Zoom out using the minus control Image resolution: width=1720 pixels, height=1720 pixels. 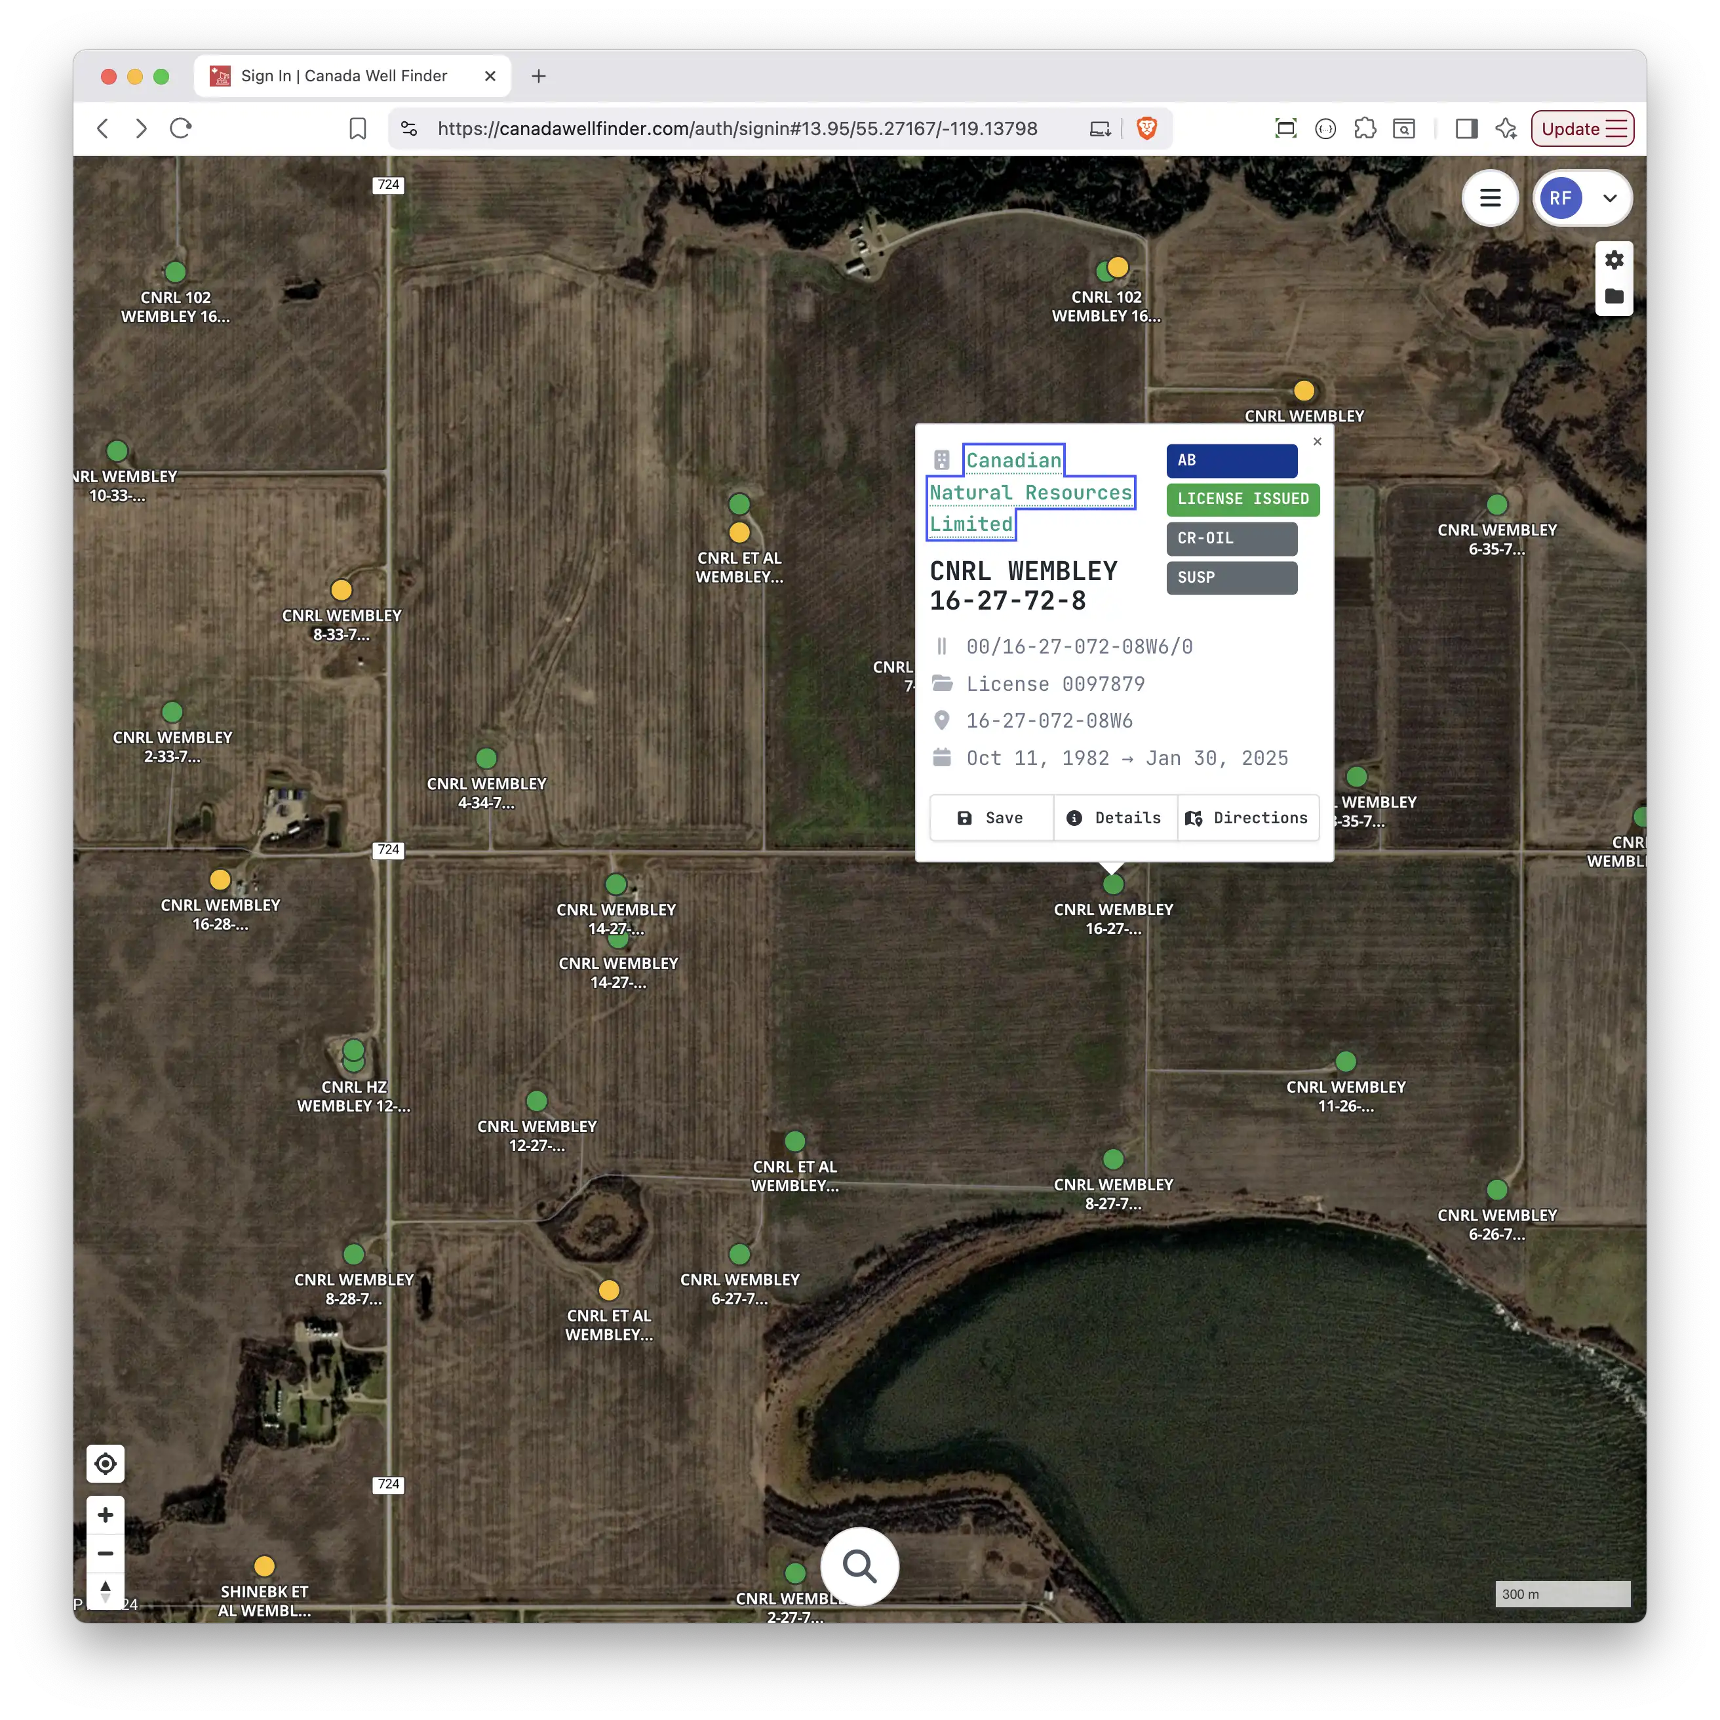105,1553
